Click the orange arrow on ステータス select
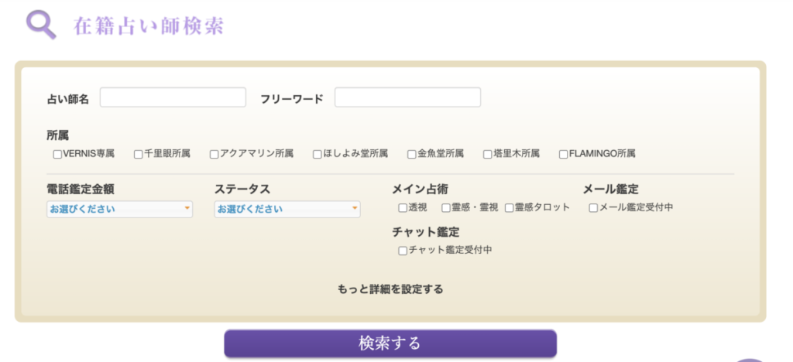 point(355,209)
